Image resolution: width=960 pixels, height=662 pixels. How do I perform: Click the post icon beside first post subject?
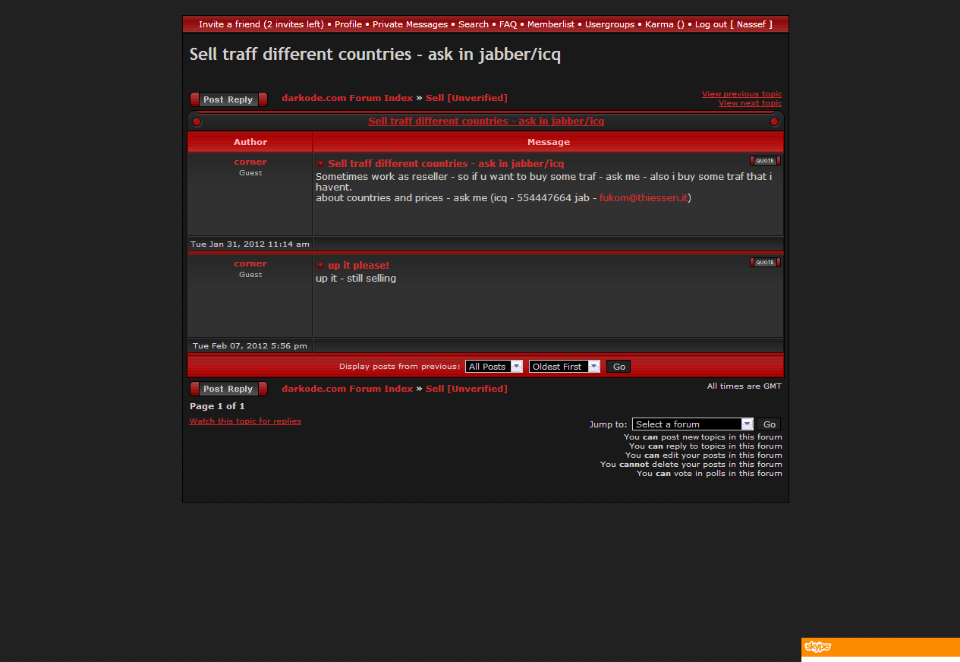320,164
